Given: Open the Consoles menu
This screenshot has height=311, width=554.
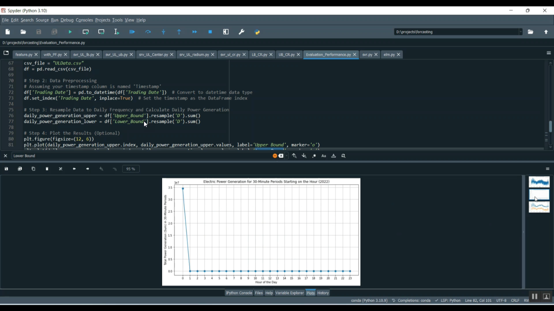Looking at the screenshot, I should point(84,20).
